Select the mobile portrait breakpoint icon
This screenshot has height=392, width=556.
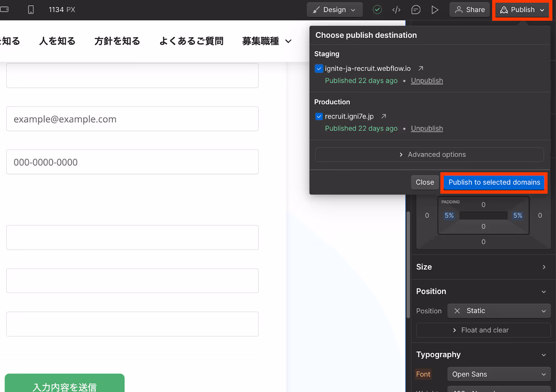(31, 10)
